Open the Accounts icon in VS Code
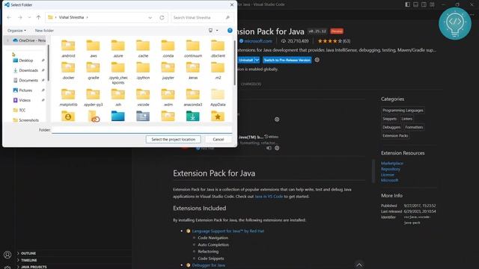Image resolution: width=479 pixels, height=269 pixels. 7,255
